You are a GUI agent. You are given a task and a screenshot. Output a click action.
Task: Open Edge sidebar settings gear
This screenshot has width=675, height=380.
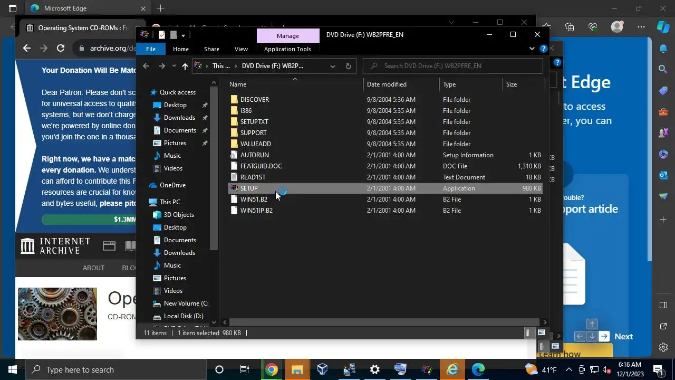click(x=663, y=347)
